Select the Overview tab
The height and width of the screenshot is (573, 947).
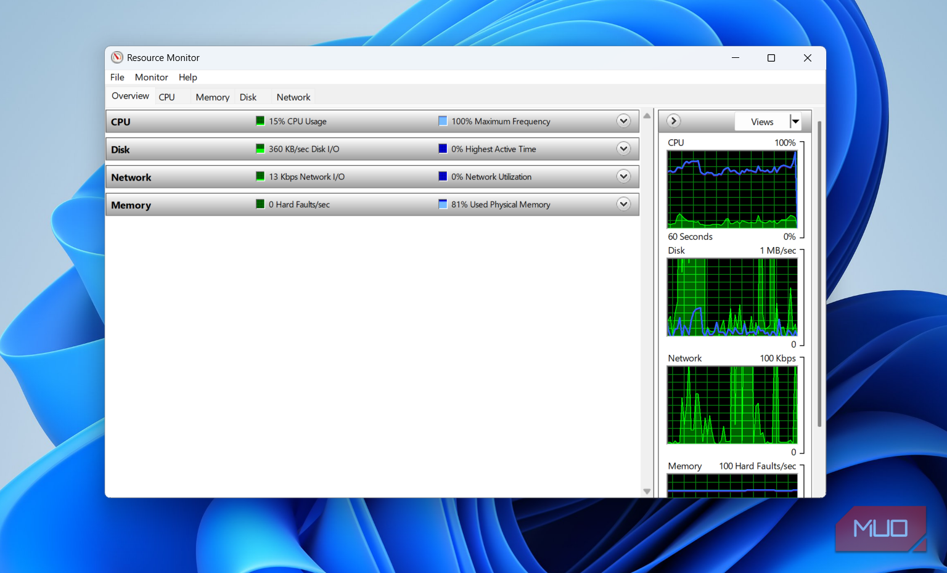coord(130,96)
